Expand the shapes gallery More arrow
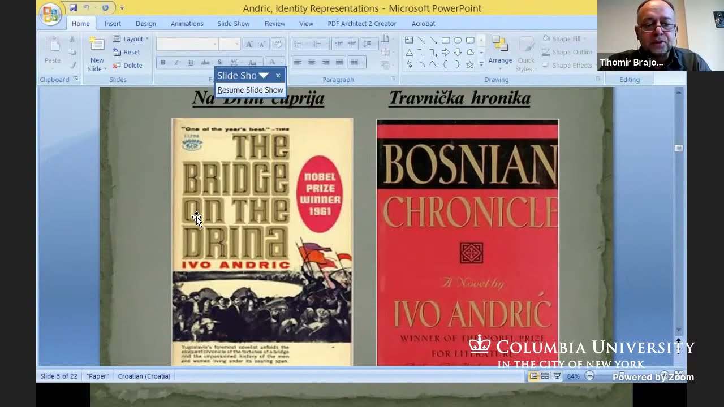This screenshot has height=407, width=724. coord(481,64)
